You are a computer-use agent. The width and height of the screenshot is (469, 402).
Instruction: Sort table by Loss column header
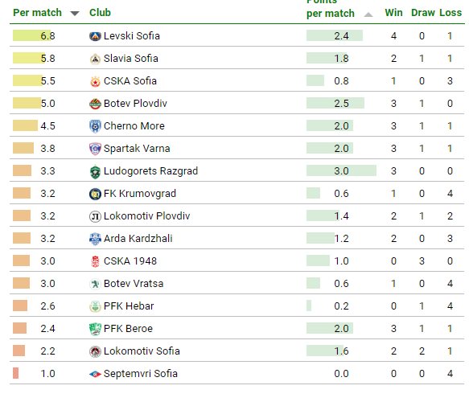pos(450,13)
